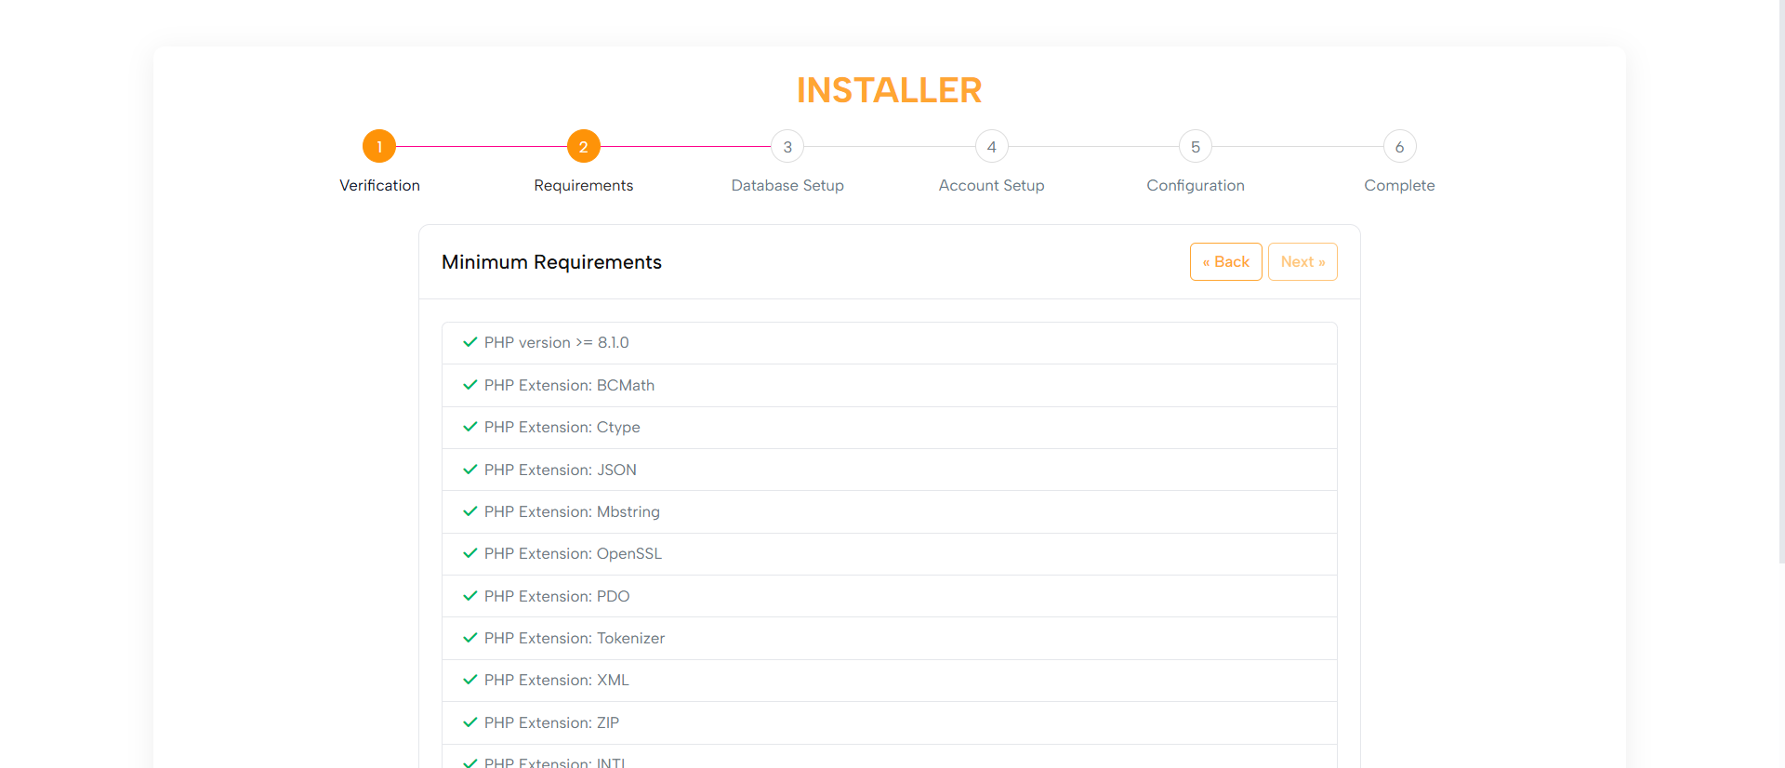Select the text 'PHP Extension: PDO'
The width and height of the screenshot is (1785, 768).
[557, 596]
